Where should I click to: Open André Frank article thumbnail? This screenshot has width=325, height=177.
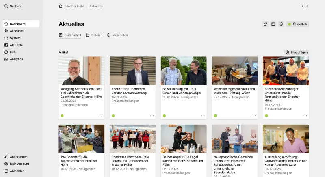pyautogui.click(x=133, y=71)
